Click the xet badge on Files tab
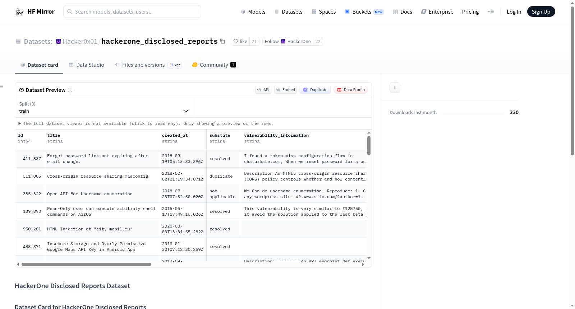 (x=175, y=65)
